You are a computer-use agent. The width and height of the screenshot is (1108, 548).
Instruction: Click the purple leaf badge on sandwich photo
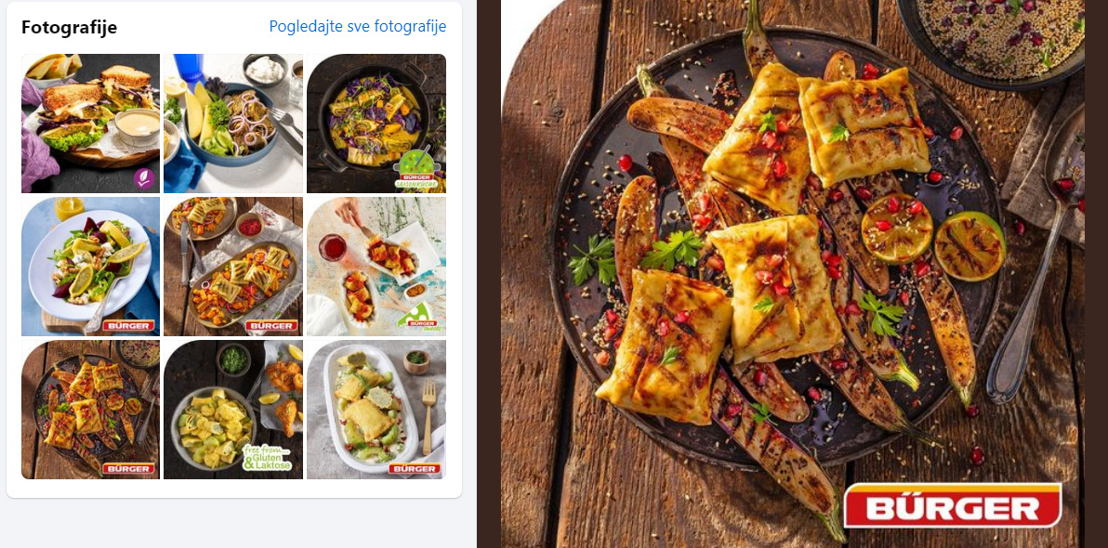click(x=143, y=177)
